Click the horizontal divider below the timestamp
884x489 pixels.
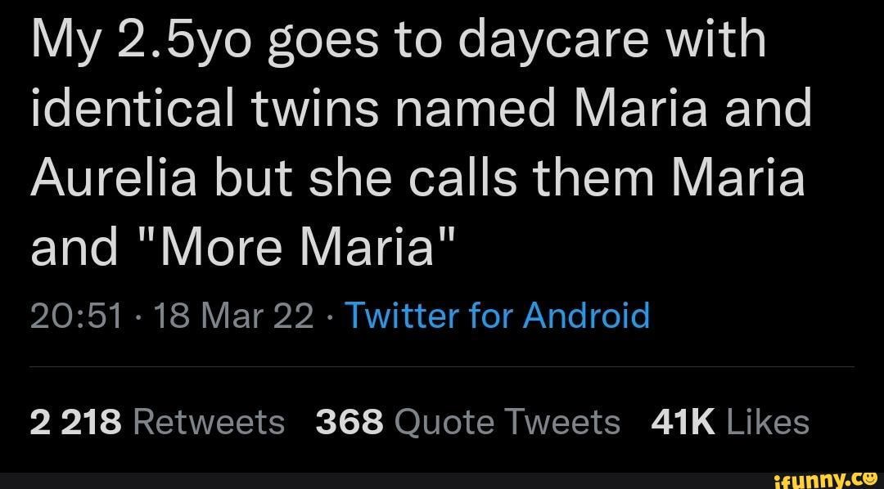pos(442,368)
